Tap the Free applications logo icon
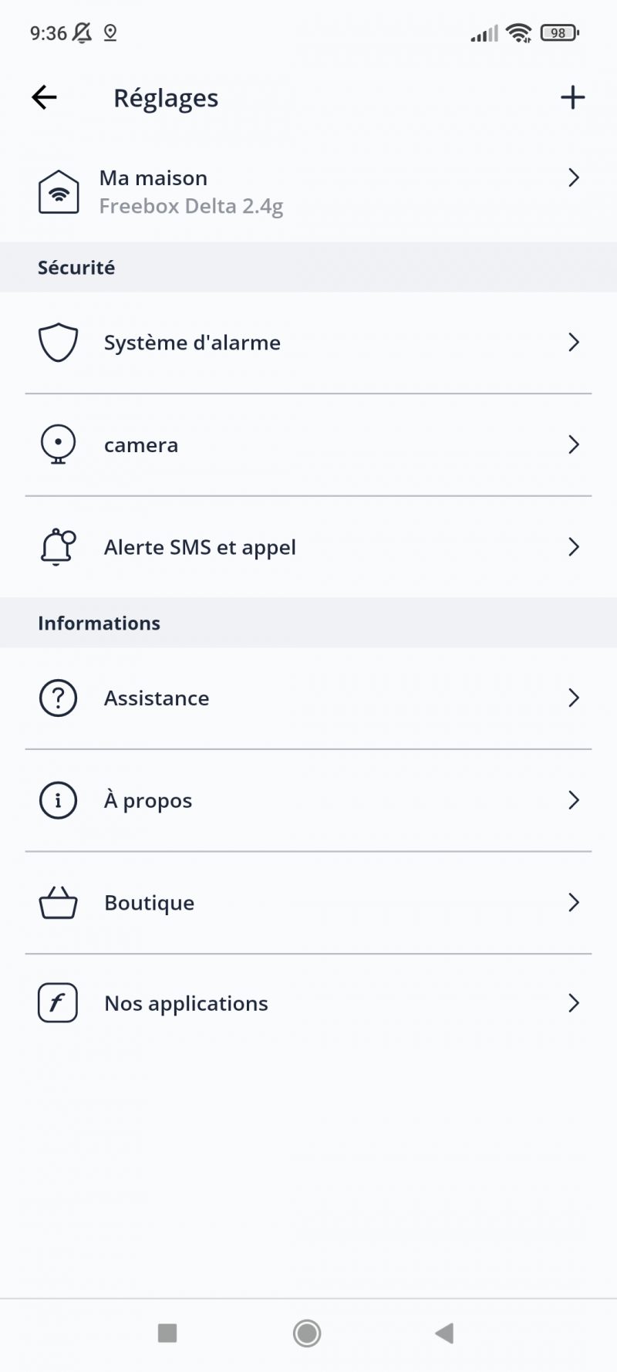617x1372 pixels. [58, 1003]
